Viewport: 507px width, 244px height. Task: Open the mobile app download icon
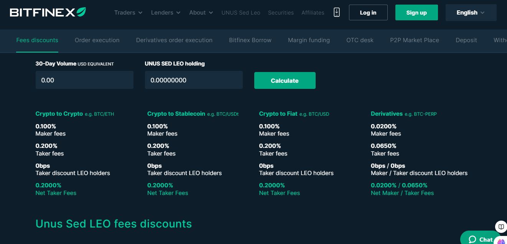click(x=337, y=12)
